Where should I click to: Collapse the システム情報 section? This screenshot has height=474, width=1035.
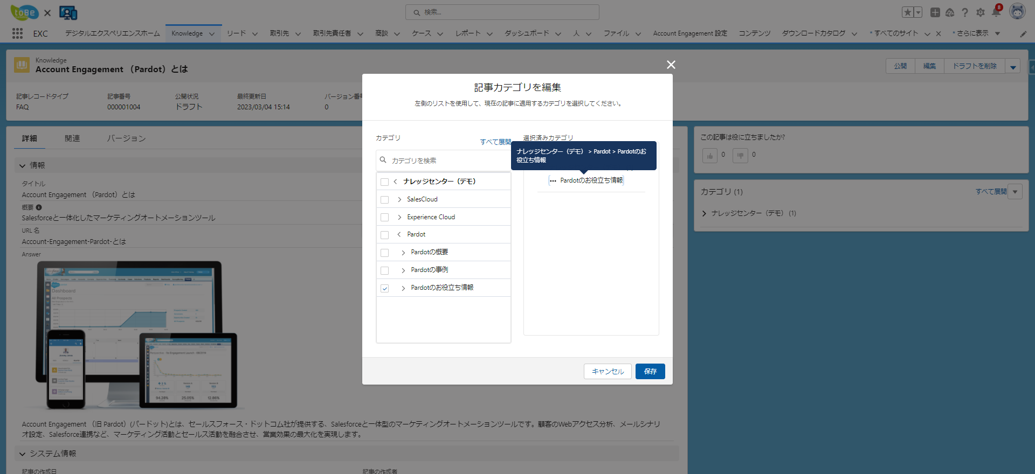tap(22, 454)
